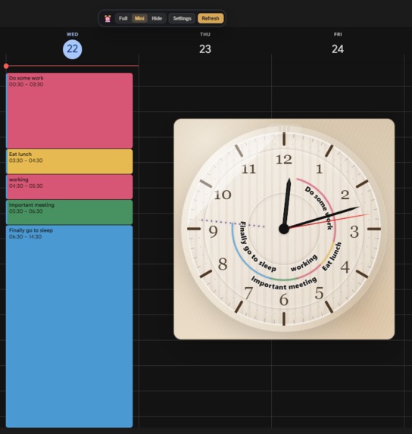Click the Refresh button
This screenshot has width=412, height=434.
point(211,18)
